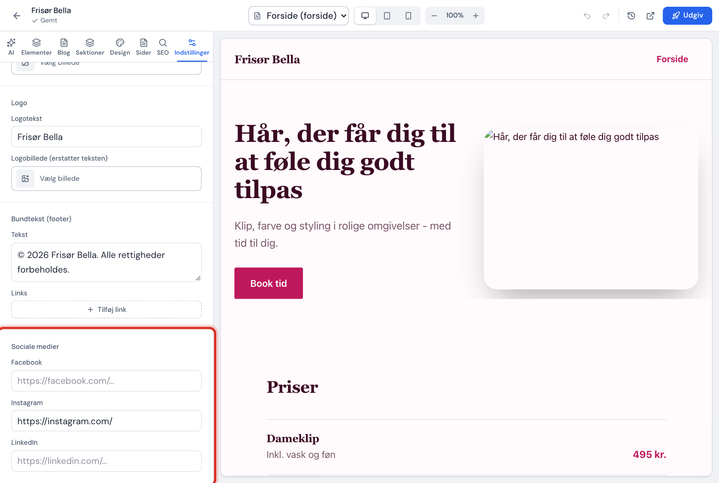Click the 495 kr. price
Viewport: 719px width, 483px height.
click(x=649, y=455)
